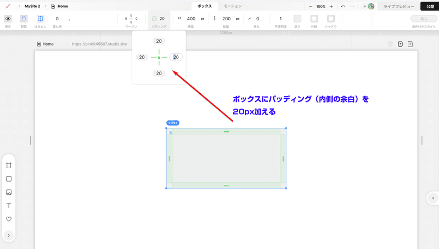Add a new page icon

tap(410, 44)
